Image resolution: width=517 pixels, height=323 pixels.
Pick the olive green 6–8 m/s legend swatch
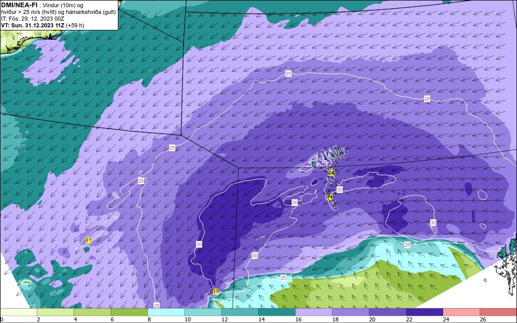129,312
